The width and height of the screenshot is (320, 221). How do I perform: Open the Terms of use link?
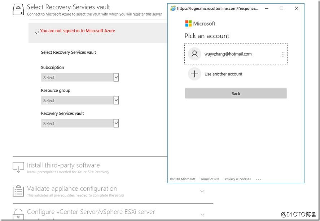pos(210,179)
